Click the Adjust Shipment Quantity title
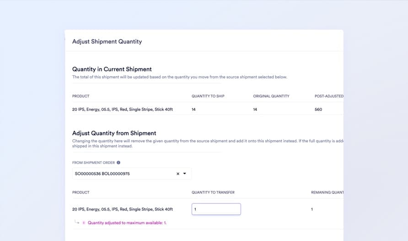This screenshot has width=408, height=241. pyautogui.click(x=107, y=42)
